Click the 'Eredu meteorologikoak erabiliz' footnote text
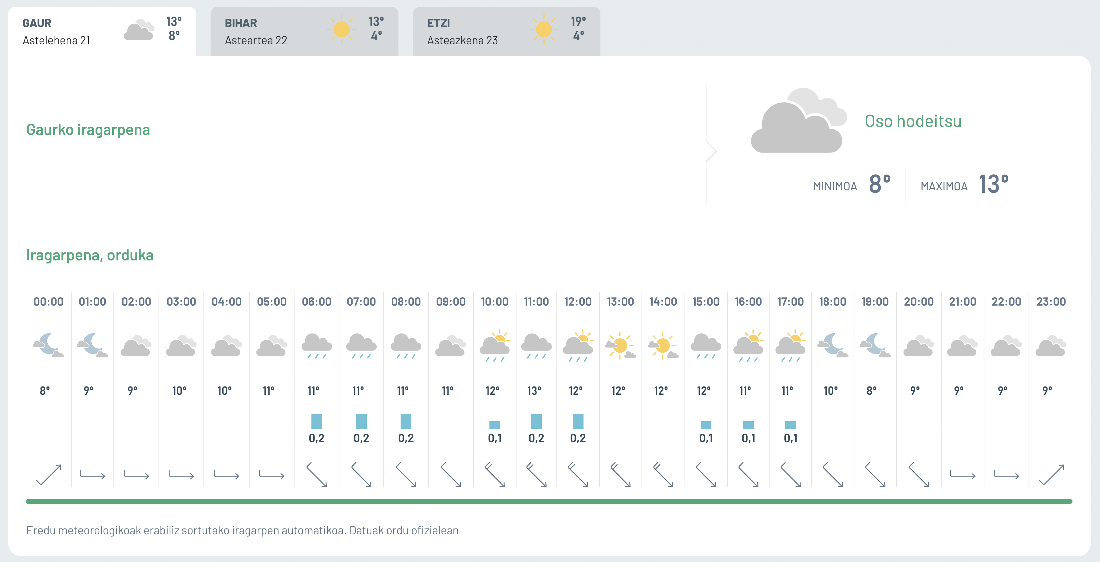 [242, 530]
